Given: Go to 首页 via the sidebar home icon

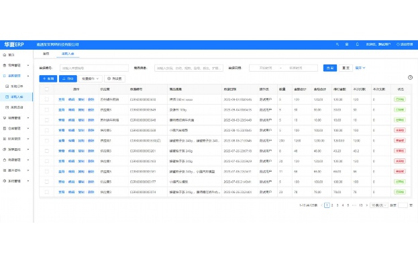Looking at the screenshot, I should coord(5,54).
